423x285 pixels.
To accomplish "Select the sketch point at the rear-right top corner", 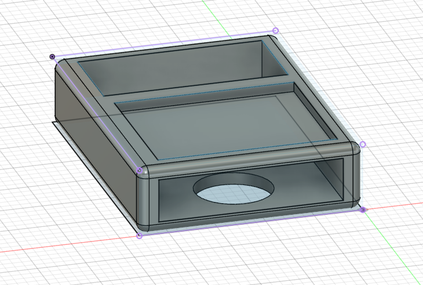I will pos(275,30).
